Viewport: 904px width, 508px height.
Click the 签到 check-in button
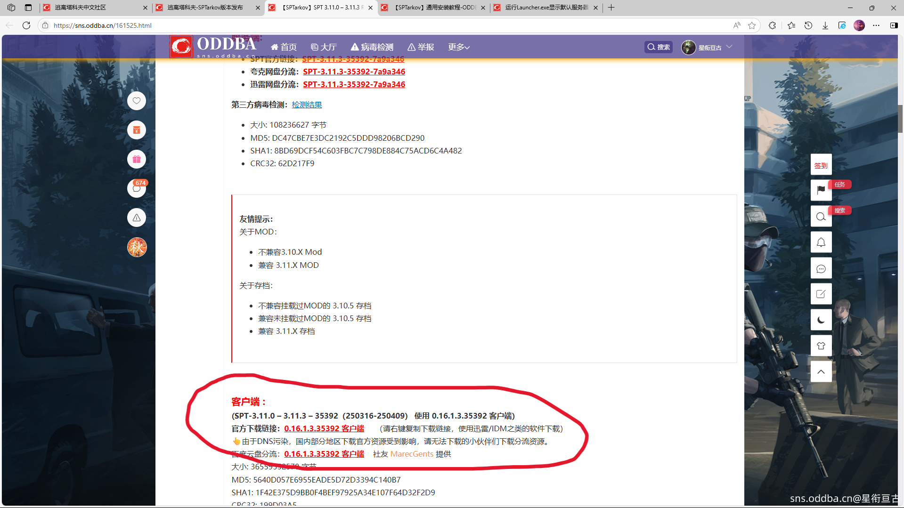pos(821,165)
